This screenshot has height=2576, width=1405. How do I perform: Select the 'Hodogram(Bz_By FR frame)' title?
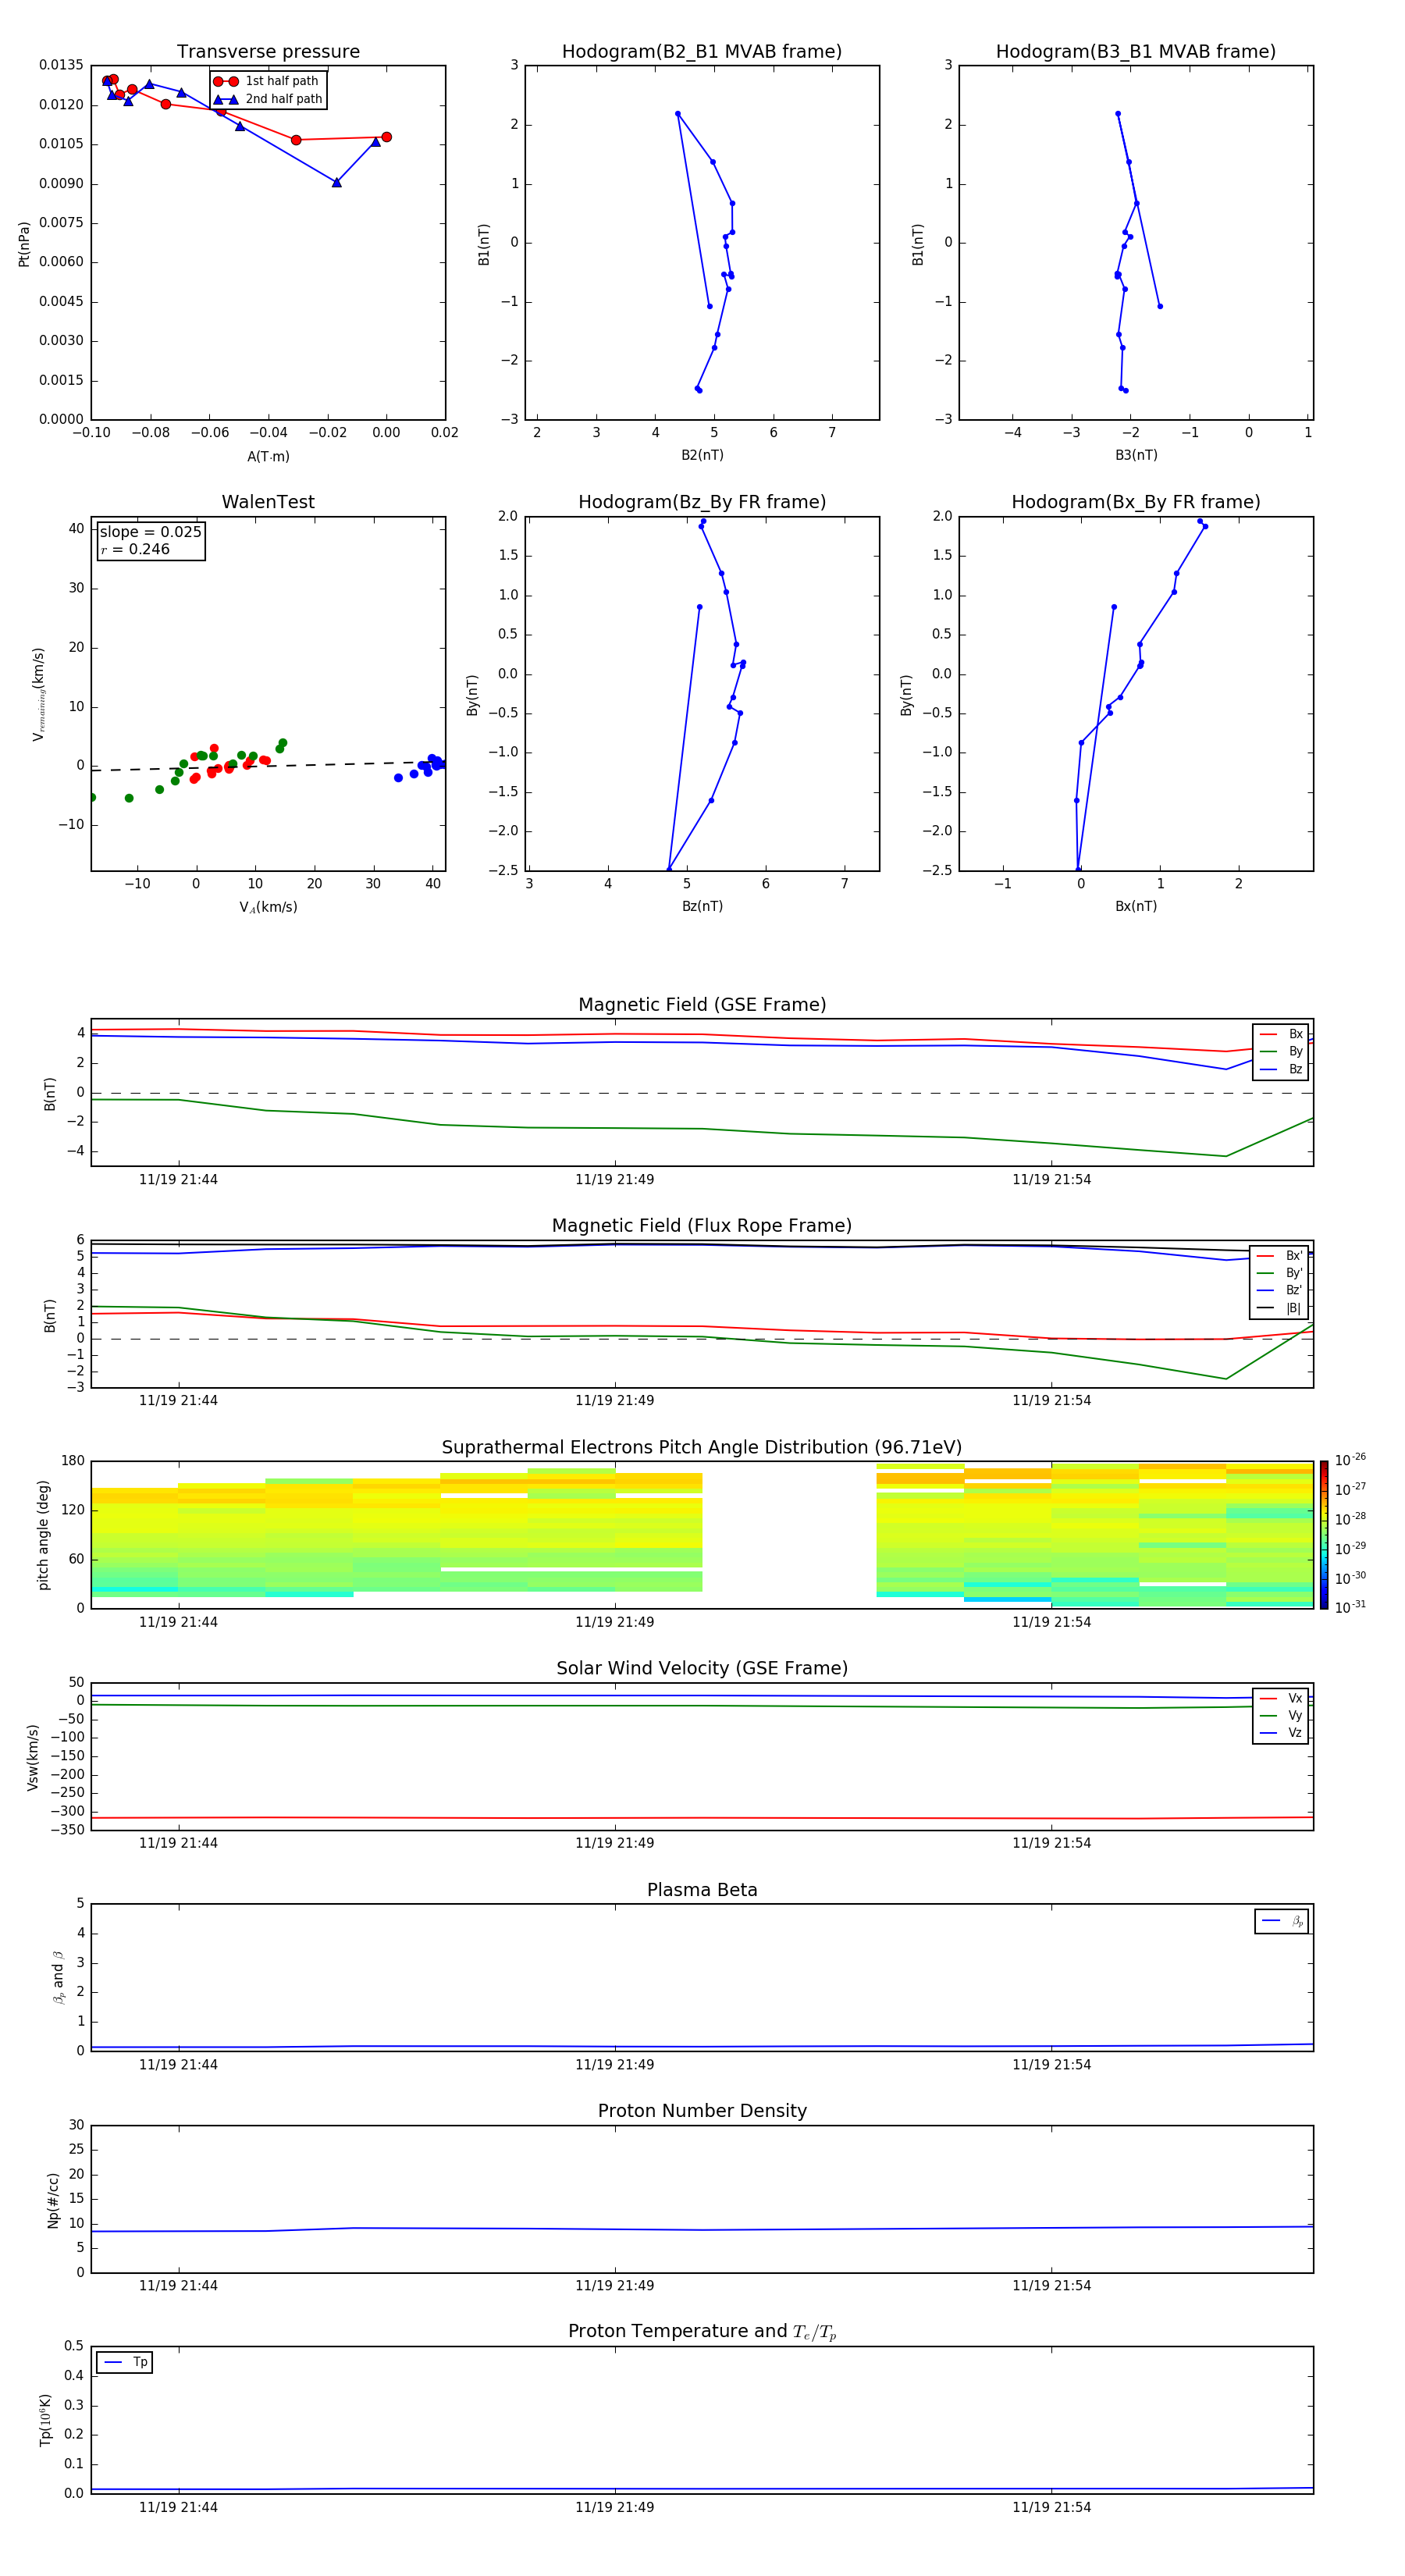(702, 502)
